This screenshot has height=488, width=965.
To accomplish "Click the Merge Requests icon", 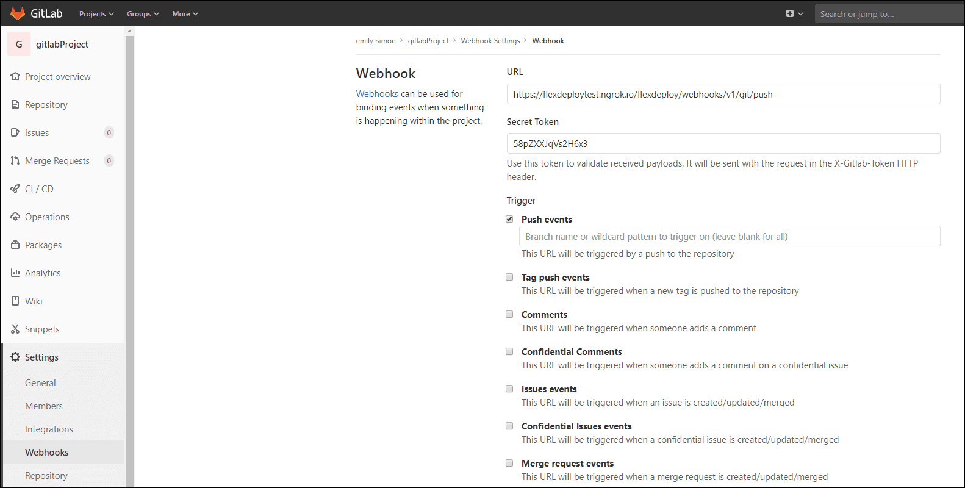I will [x=15, y=160].
